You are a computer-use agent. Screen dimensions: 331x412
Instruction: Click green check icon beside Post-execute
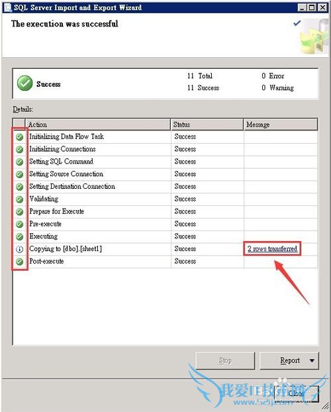19,262
